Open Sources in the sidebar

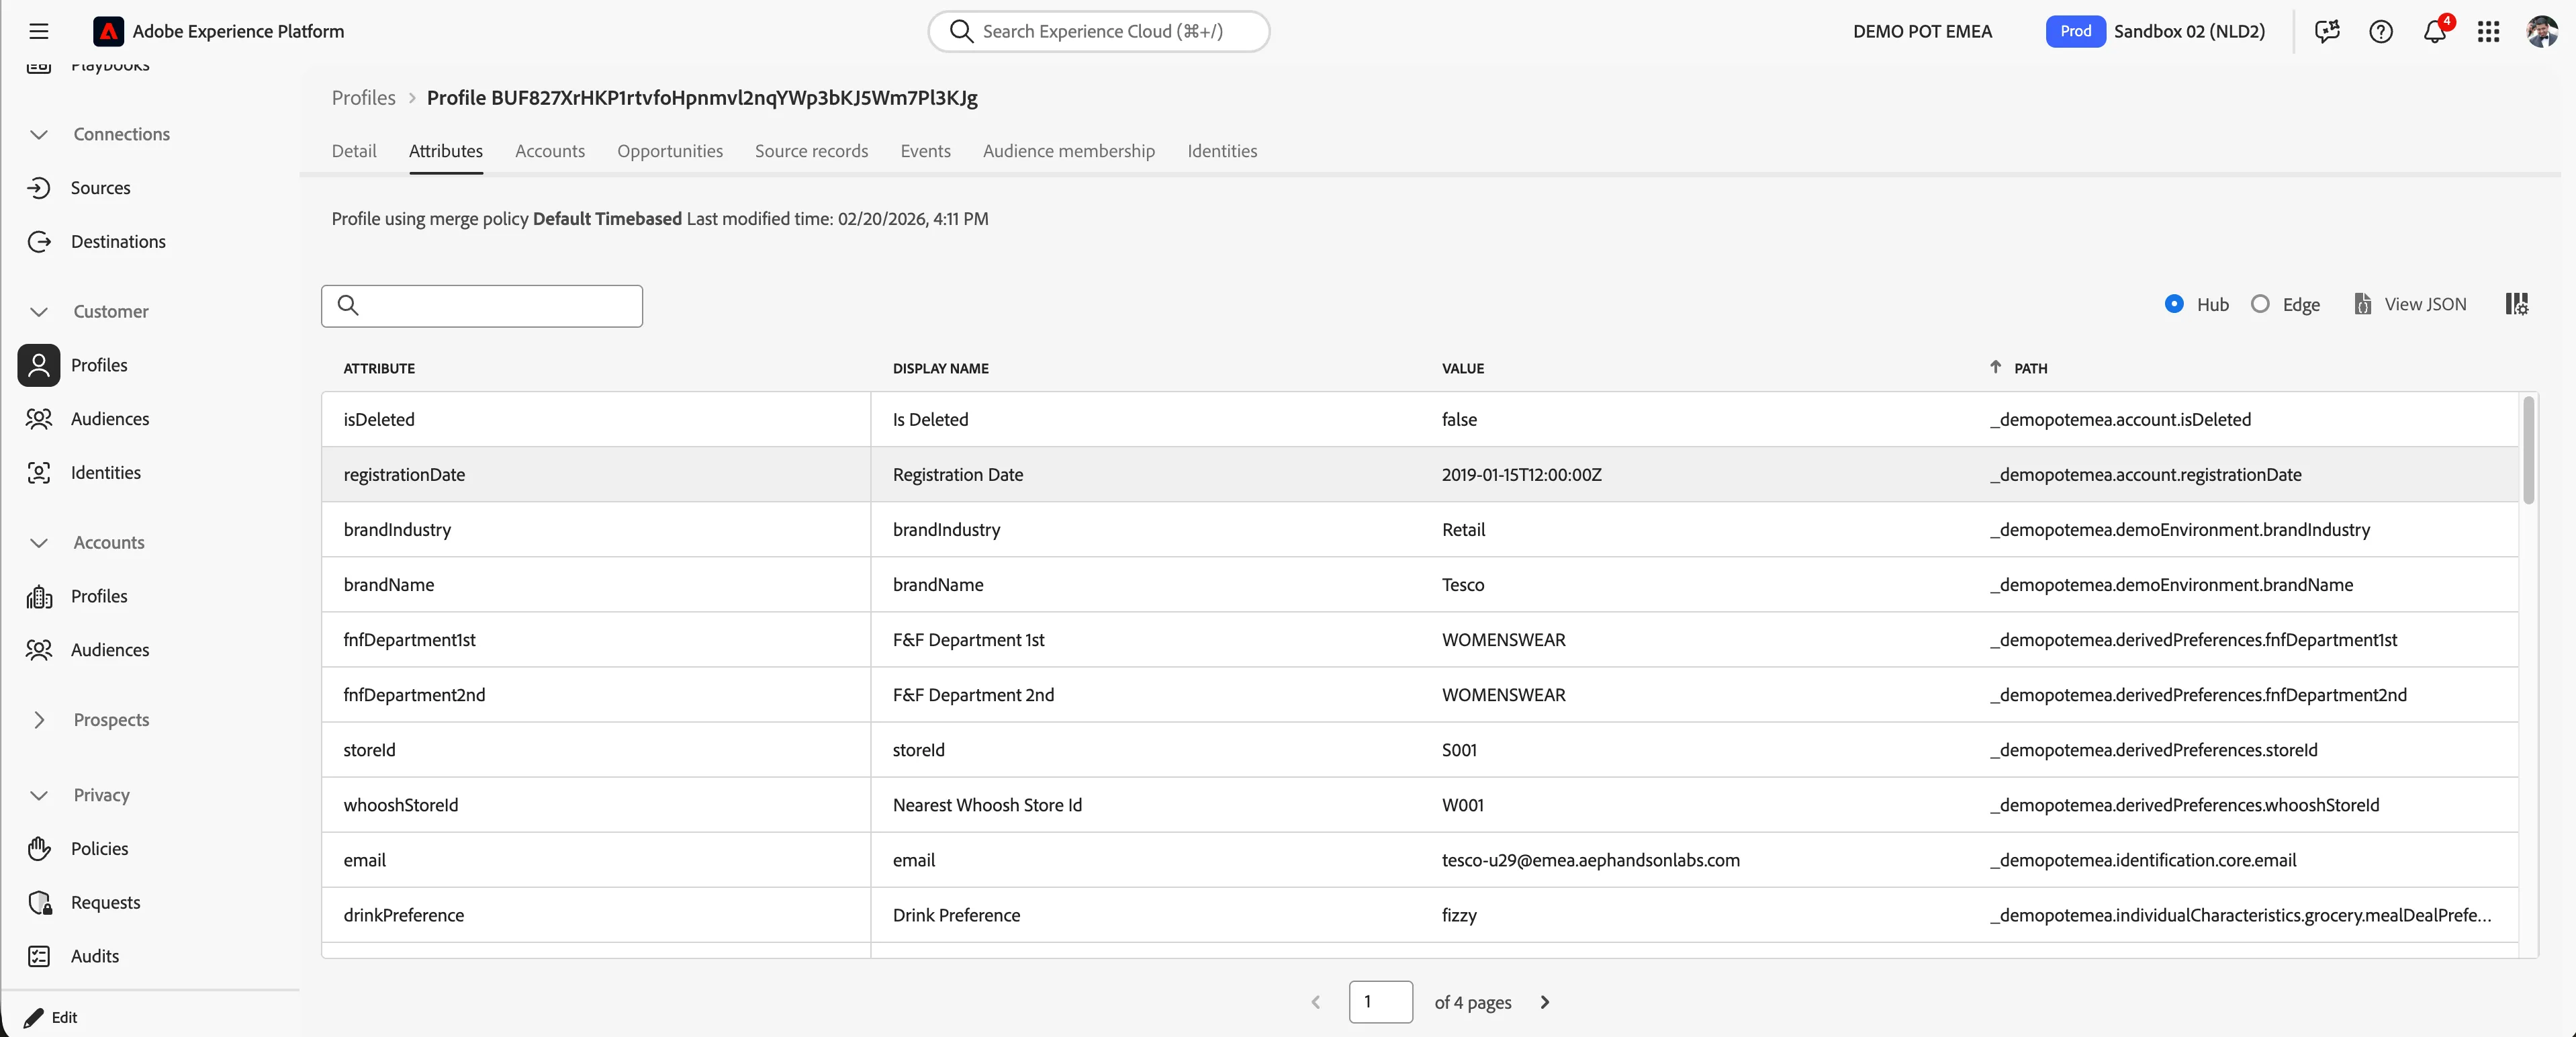coord(100,188)
